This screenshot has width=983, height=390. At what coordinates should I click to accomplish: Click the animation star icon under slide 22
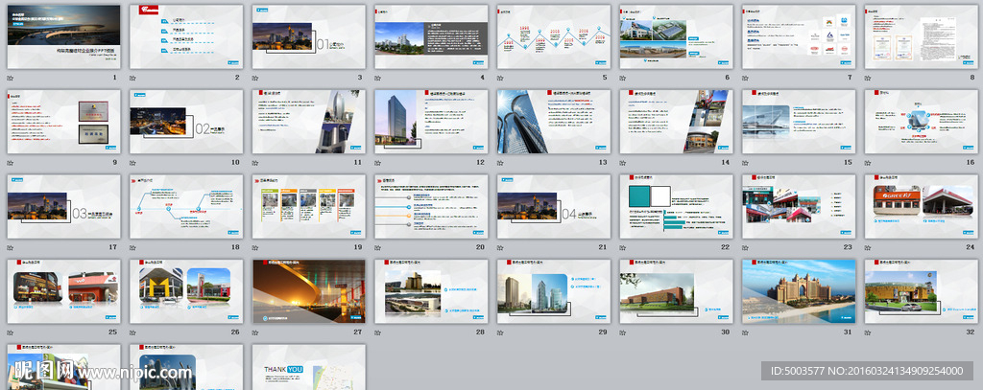click(x=623, y=247)
